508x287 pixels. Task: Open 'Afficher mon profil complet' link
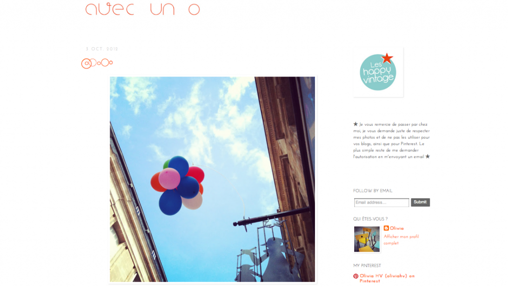(401, 240)
